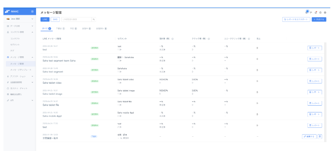This screenshot has width=332, height=151.
Task: Click the info icon beside the unique click-rate header
Action: coord(248,39)
